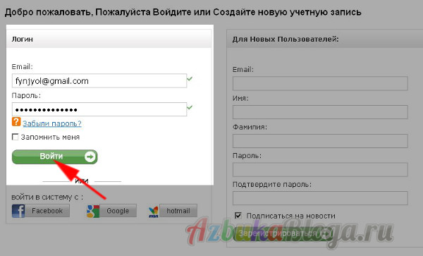
Task: Click the MSN butterfly hotmail icon
Action: (154, 212)
